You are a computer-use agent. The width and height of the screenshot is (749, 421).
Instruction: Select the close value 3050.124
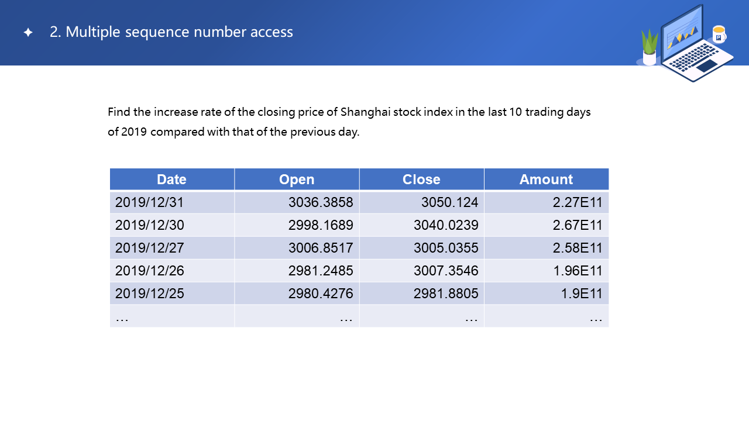point(449,202)
